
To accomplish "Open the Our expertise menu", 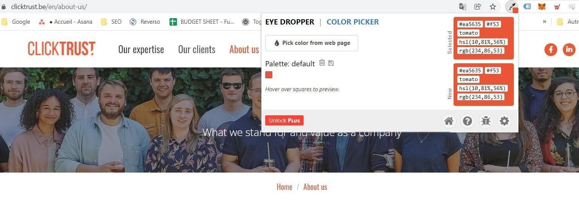I will [x=141, y=49].
